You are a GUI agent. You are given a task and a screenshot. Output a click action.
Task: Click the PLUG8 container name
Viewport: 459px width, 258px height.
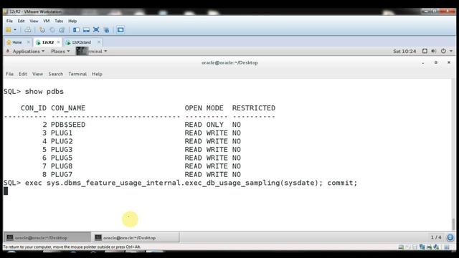[62, 166]
